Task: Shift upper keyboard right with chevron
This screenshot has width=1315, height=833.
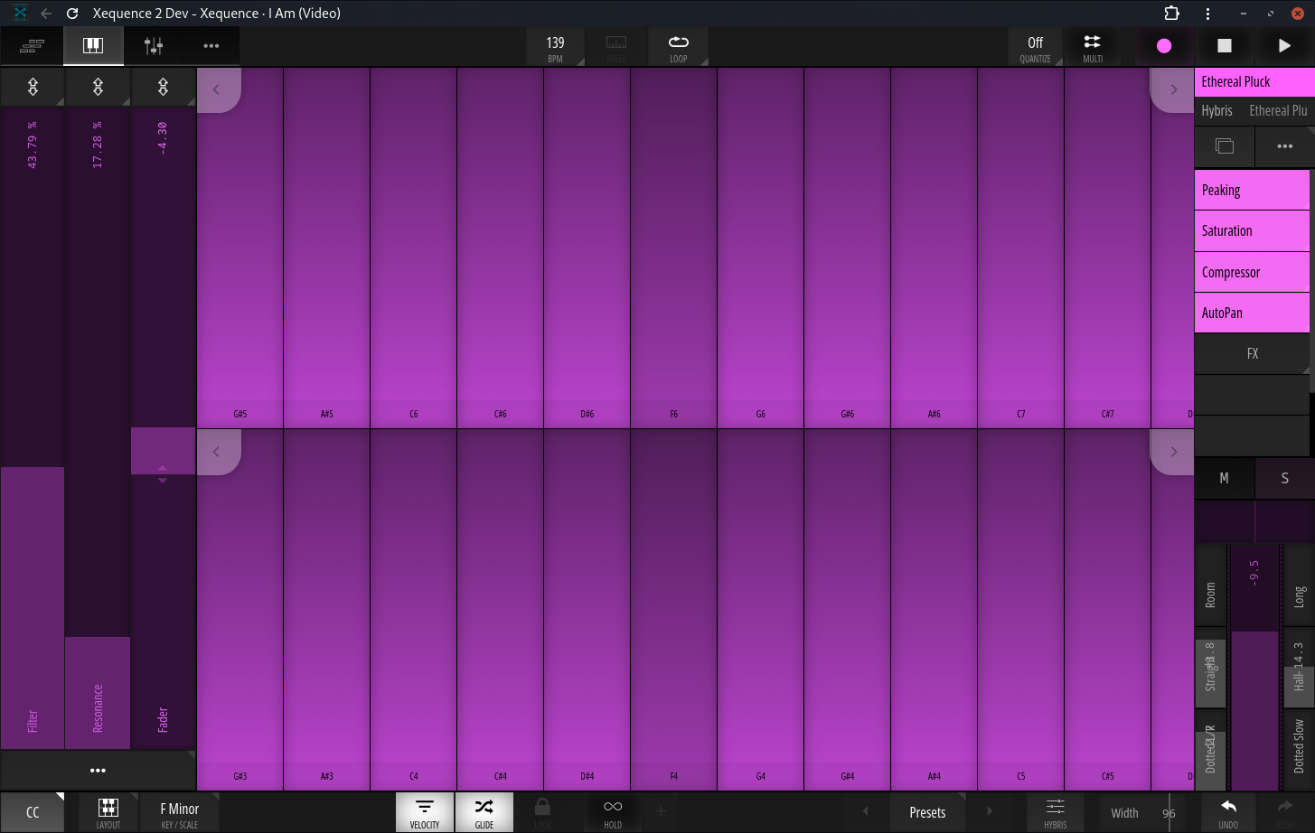Action: click(x=1173, y=89)
